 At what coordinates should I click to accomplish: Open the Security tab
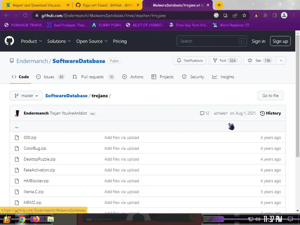coord(193,77)
